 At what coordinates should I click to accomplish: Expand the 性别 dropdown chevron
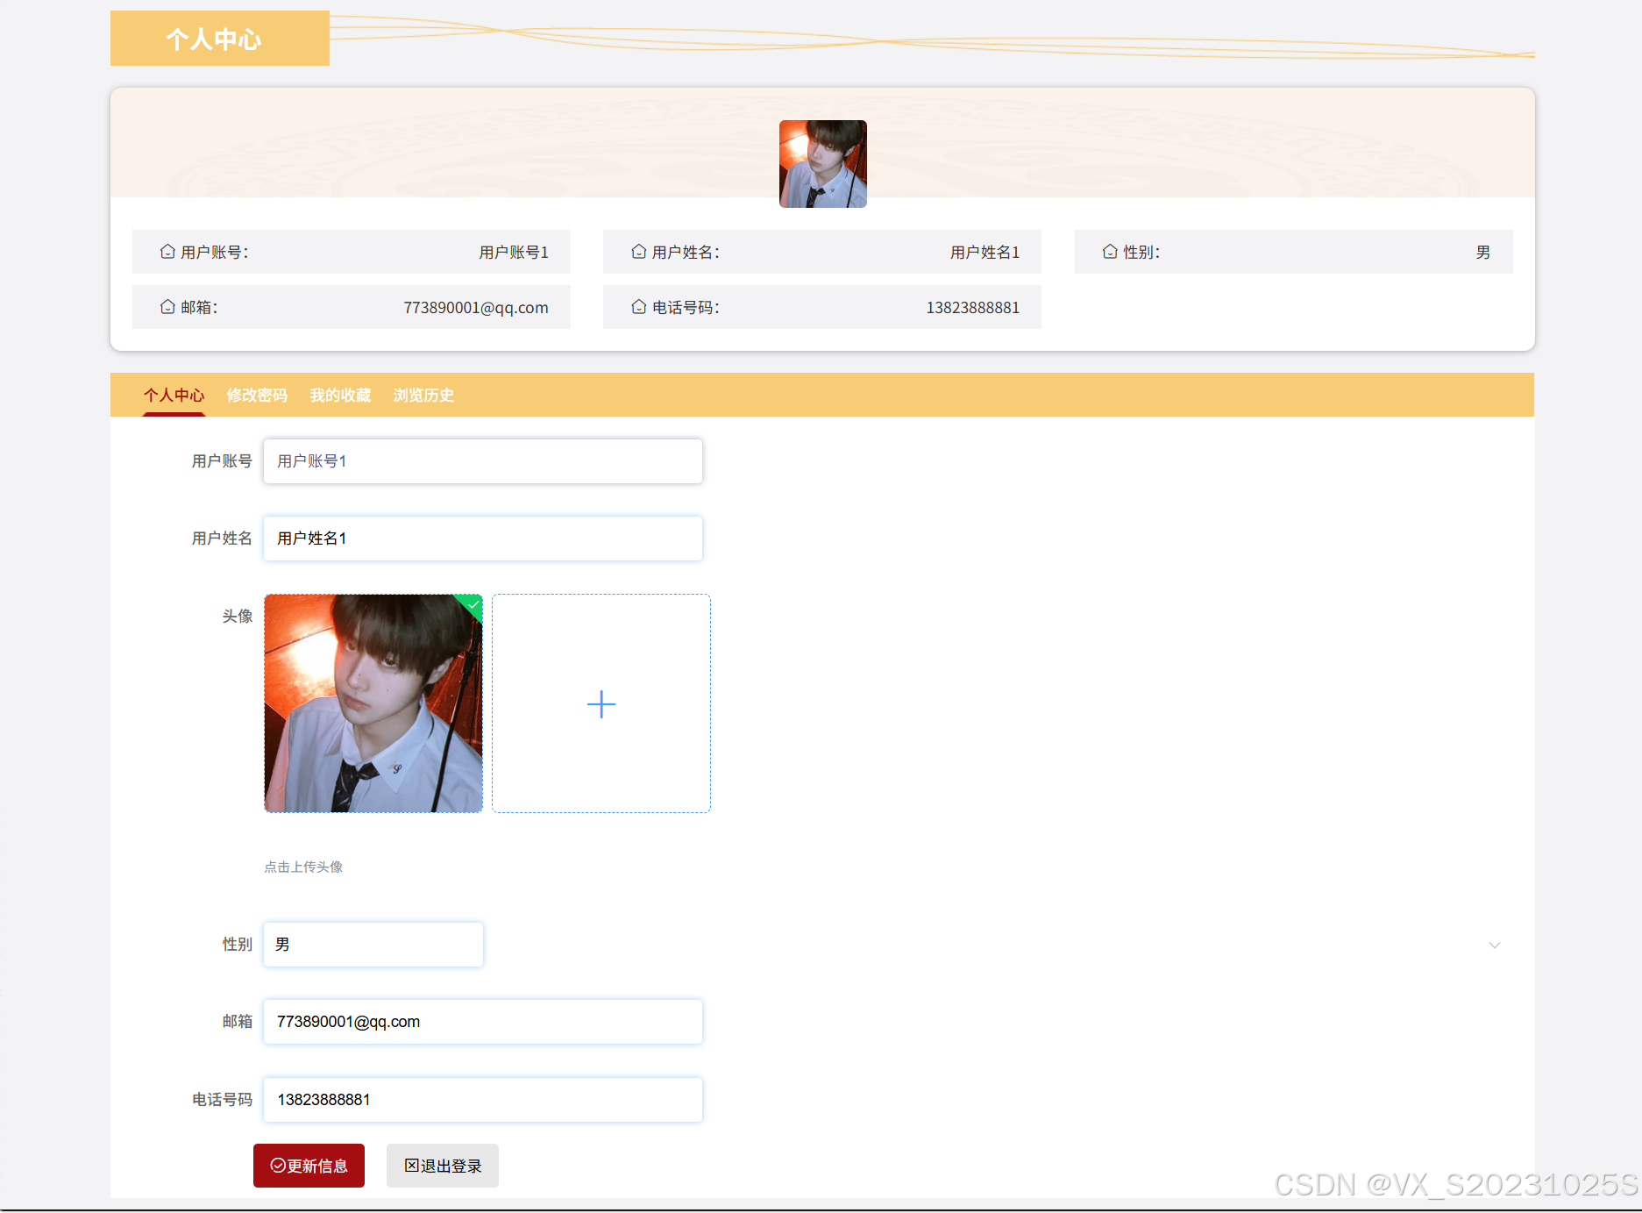point(1495,945)
